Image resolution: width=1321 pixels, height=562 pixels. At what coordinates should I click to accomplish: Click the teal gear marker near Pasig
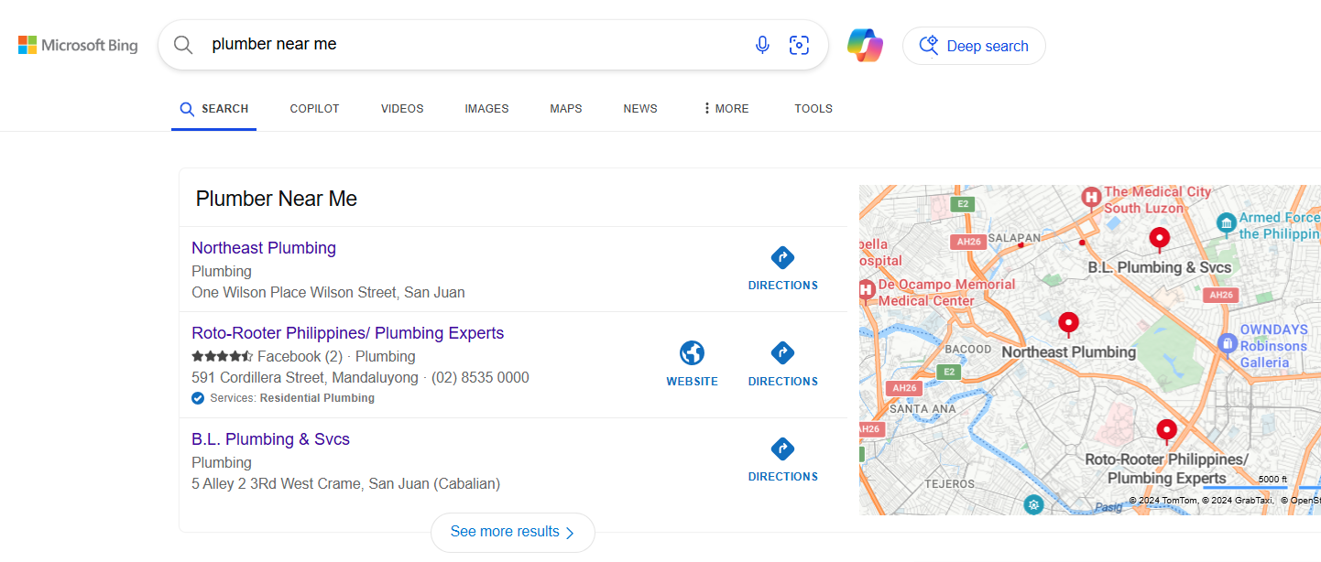[x=1034, y=504]
